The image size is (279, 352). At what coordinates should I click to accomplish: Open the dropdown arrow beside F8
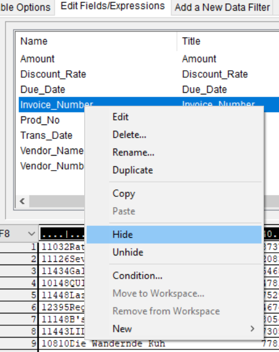coord(32,234)
